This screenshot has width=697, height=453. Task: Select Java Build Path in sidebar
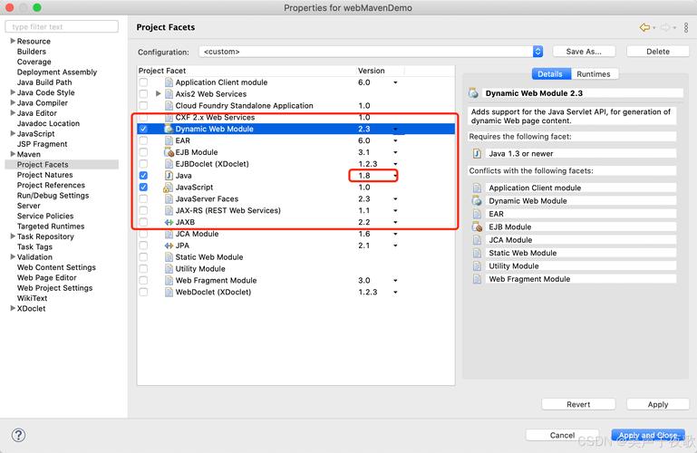click(44, 82)
